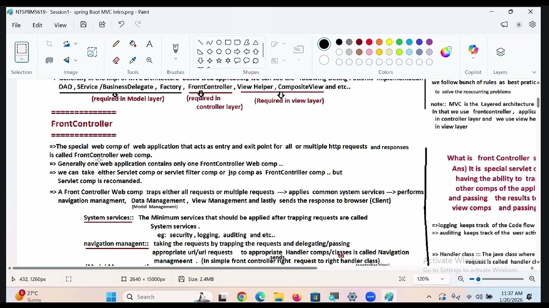Click the 27°C Sunny weather widget
The image size is (549, 308).
(28, 296)
